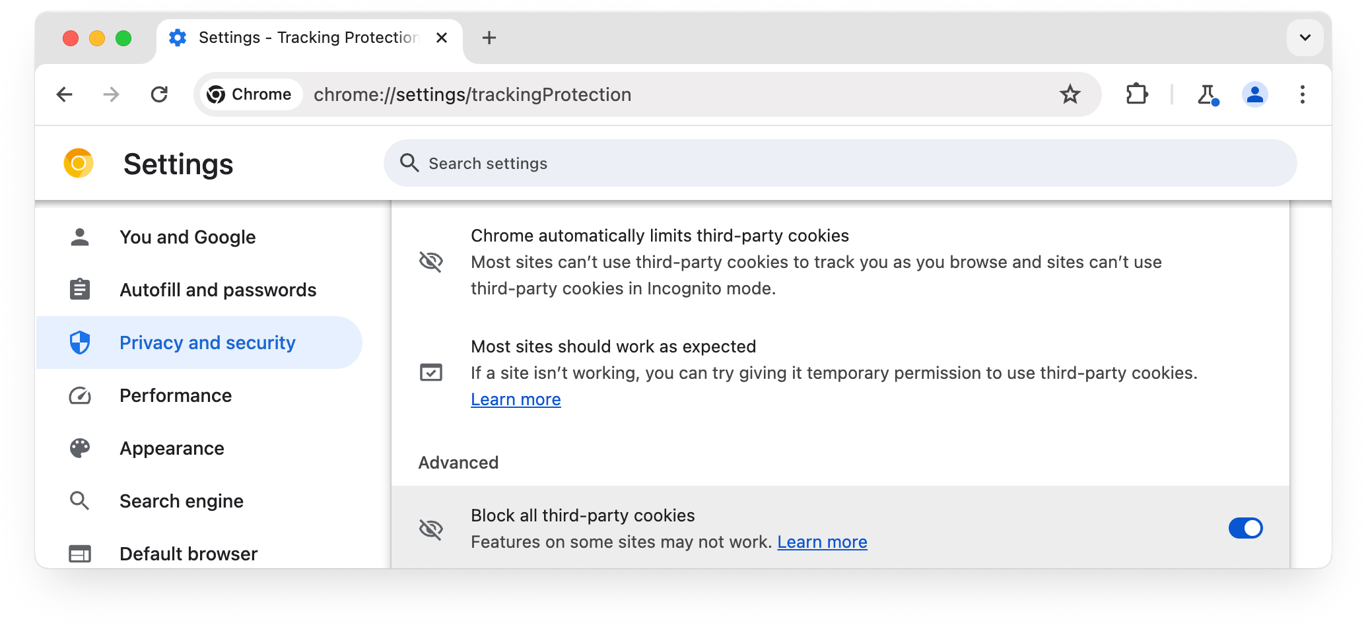
Task: Click the Chrome Labs flask icon
Action: point(1208,94)
